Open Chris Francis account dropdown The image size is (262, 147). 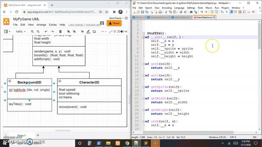[x=116, y=18]
